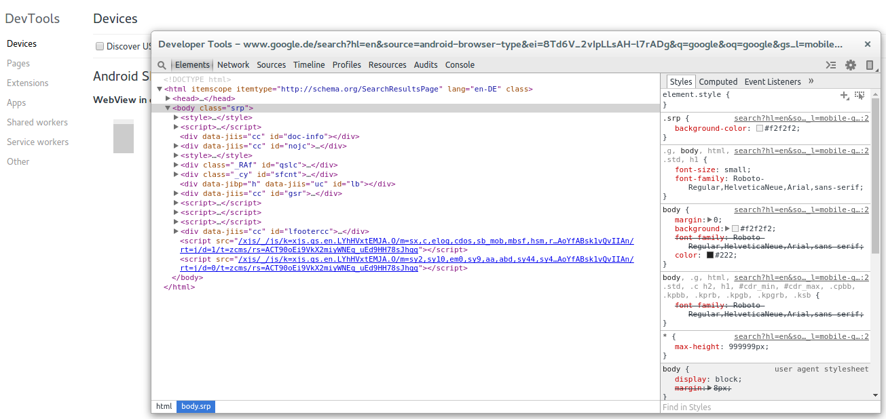886x419 pixels.
Task: Select html breadcrumb at bottom
Action: [x=164, y=407]
